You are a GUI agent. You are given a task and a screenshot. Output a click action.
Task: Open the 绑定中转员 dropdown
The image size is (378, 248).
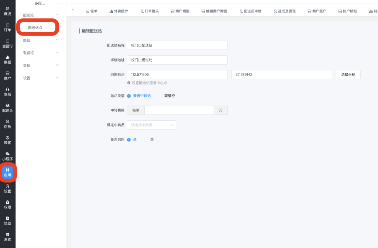point(152,125)
